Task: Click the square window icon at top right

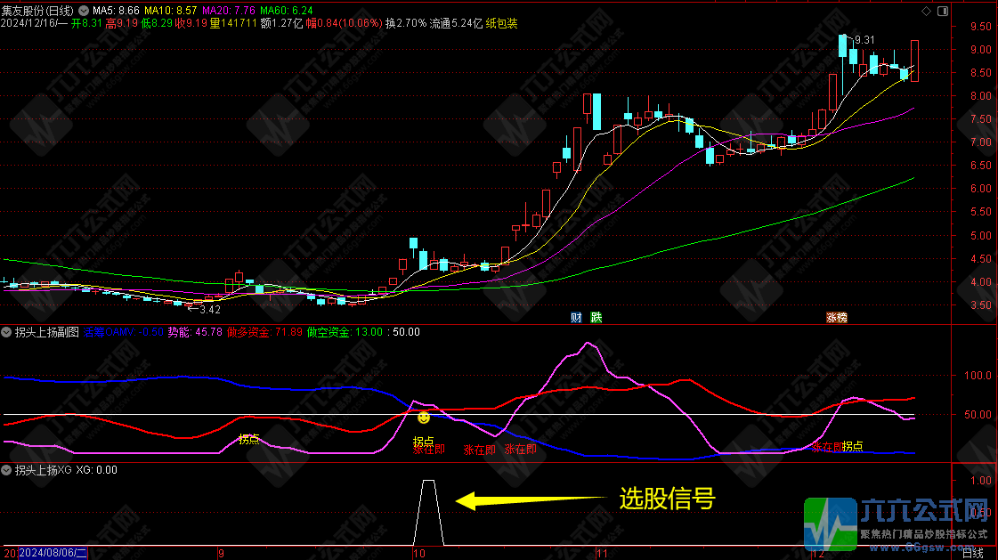Action: pyautogui.click(x=942, y=11)
